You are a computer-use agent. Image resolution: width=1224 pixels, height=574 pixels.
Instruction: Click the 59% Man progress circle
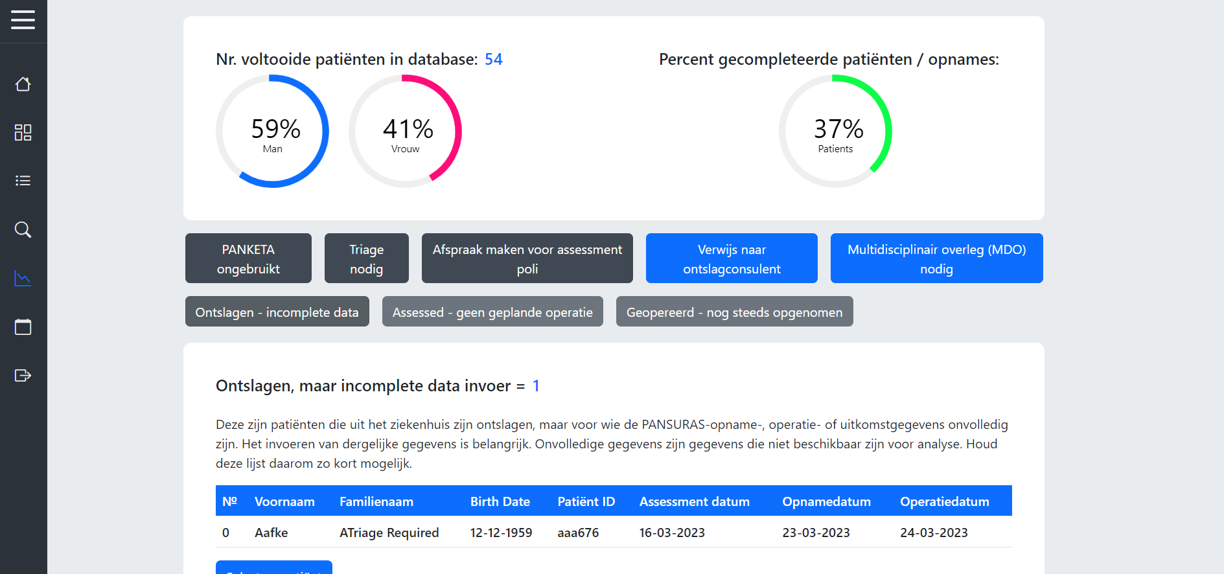coord(273,132)
